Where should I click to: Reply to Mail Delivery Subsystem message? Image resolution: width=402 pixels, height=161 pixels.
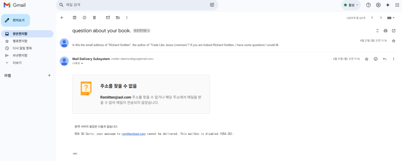[385, 59]
